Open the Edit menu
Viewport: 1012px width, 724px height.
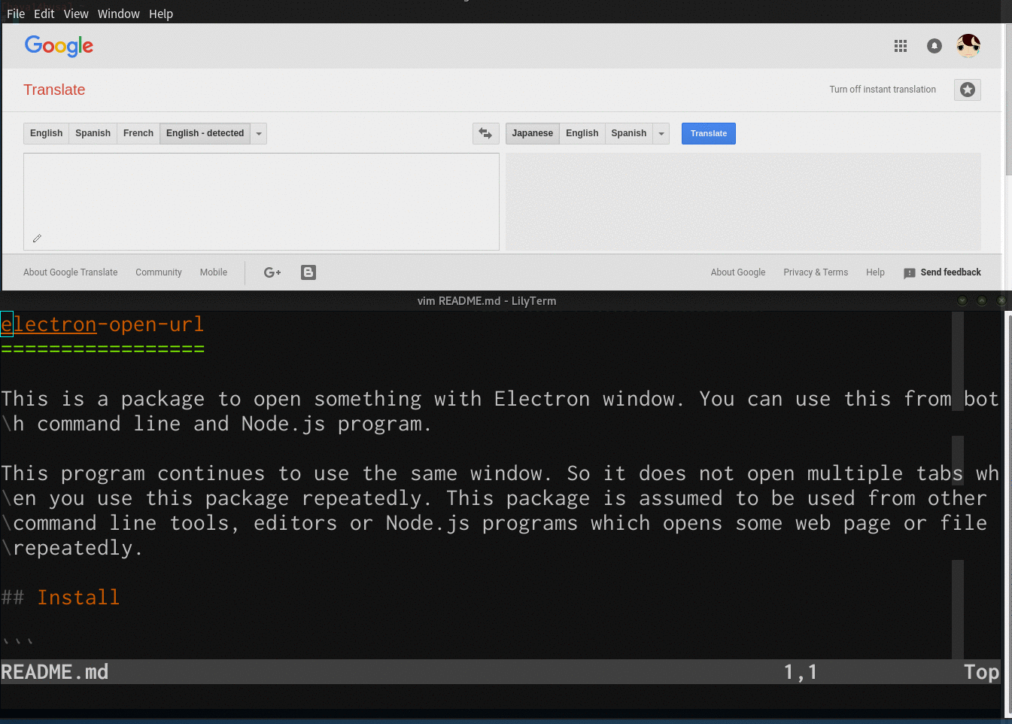point(44,14)
